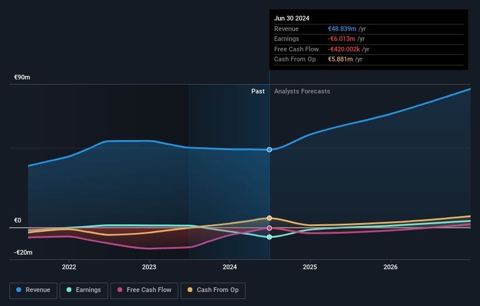
Task: Click the Jun 30 2024 tooltip date
Action: click(x=292, y=18)
